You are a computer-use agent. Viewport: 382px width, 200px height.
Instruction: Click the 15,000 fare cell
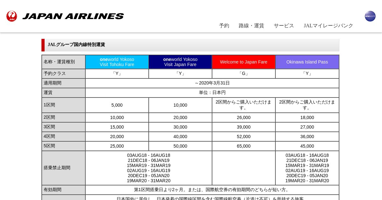click(x=117, y=127)
